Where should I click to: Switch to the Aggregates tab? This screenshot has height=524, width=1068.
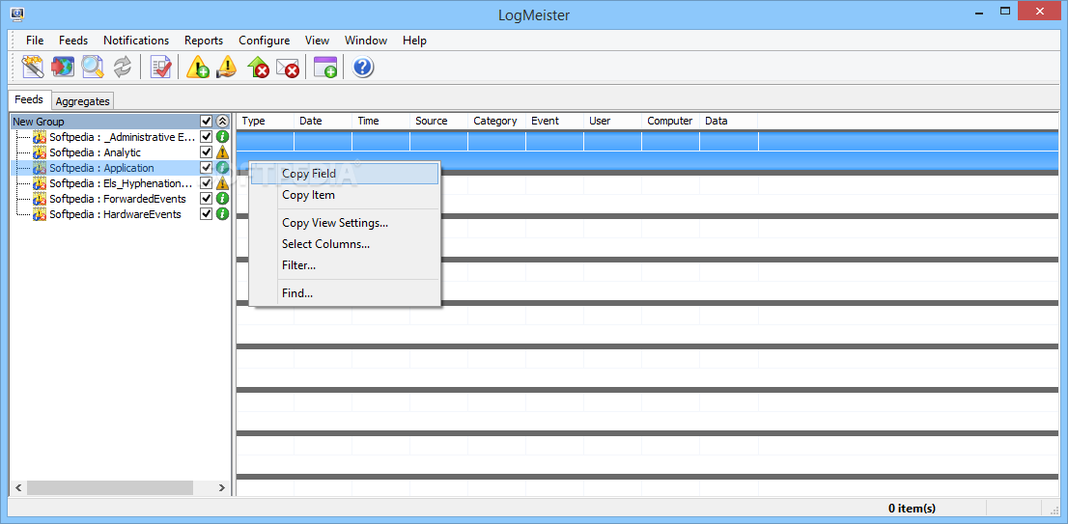tap(82, 100)
